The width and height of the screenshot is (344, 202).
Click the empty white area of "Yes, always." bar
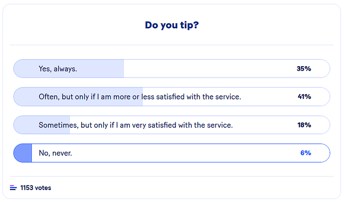[x=209, y=69]
